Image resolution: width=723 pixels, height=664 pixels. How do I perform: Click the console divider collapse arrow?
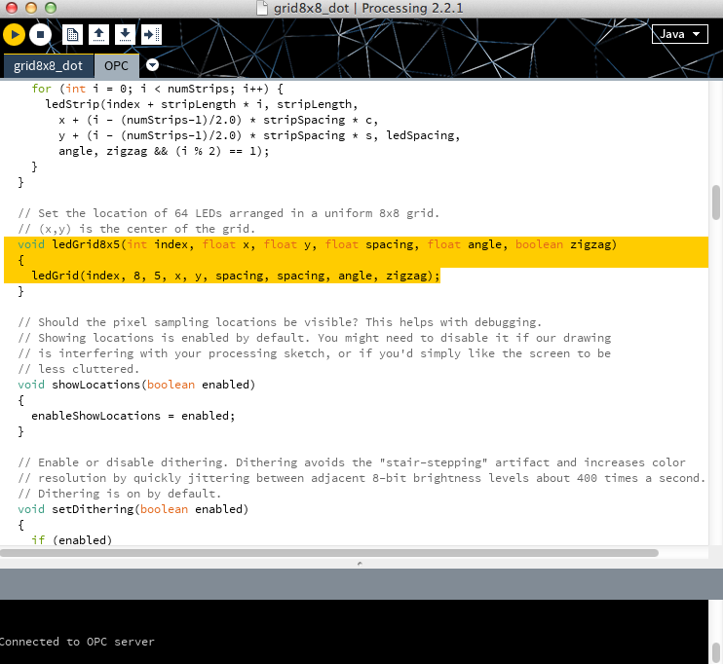point(360,563)
